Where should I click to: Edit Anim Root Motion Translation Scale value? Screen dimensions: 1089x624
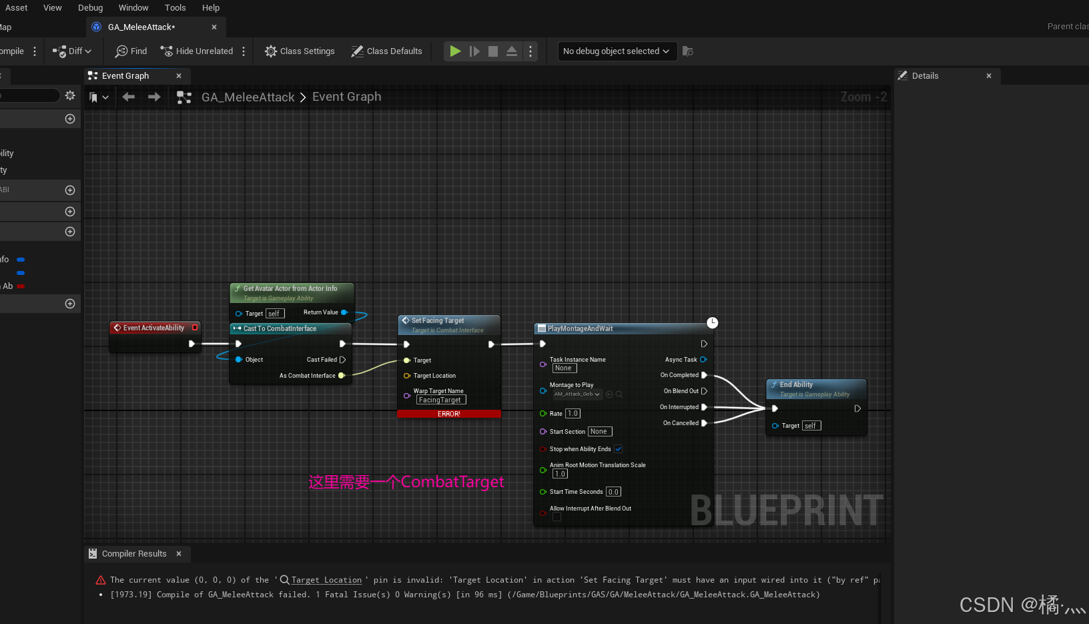[561, 474]
